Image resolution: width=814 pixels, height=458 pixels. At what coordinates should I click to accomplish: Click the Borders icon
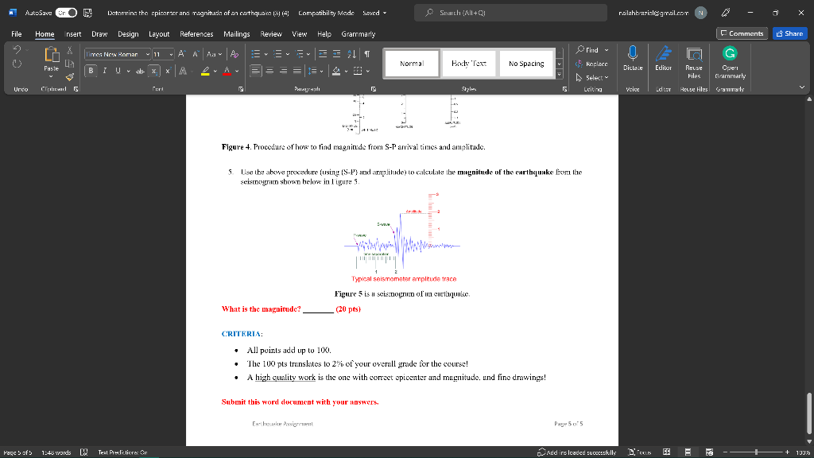point(358,71)
